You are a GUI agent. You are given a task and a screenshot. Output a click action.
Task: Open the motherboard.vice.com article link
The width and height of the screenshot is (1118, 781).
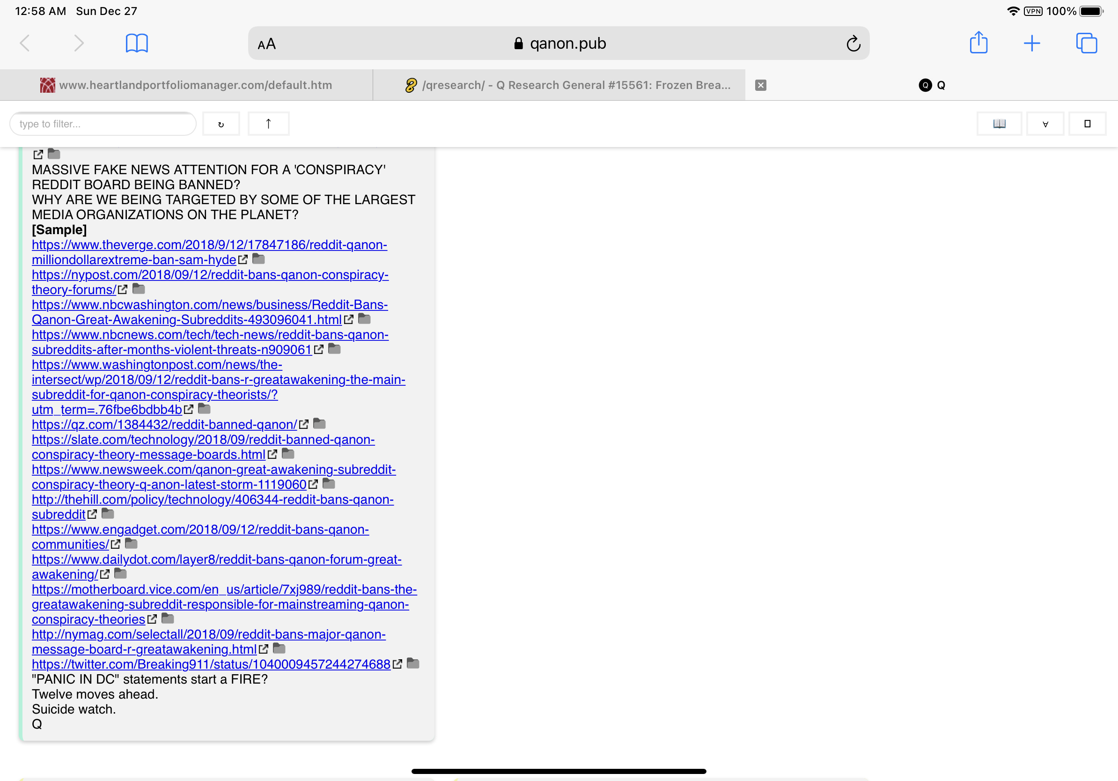(224, 604)
